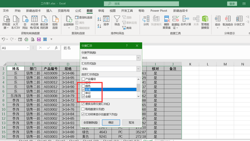This screenshot has height=141, width=250.
Task: Select column header K
Action: [190, 64]
